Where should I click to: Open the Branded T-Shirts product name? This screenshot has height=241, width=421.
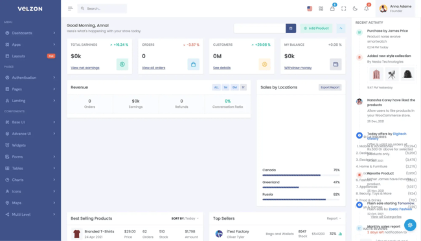pos(99,231)
